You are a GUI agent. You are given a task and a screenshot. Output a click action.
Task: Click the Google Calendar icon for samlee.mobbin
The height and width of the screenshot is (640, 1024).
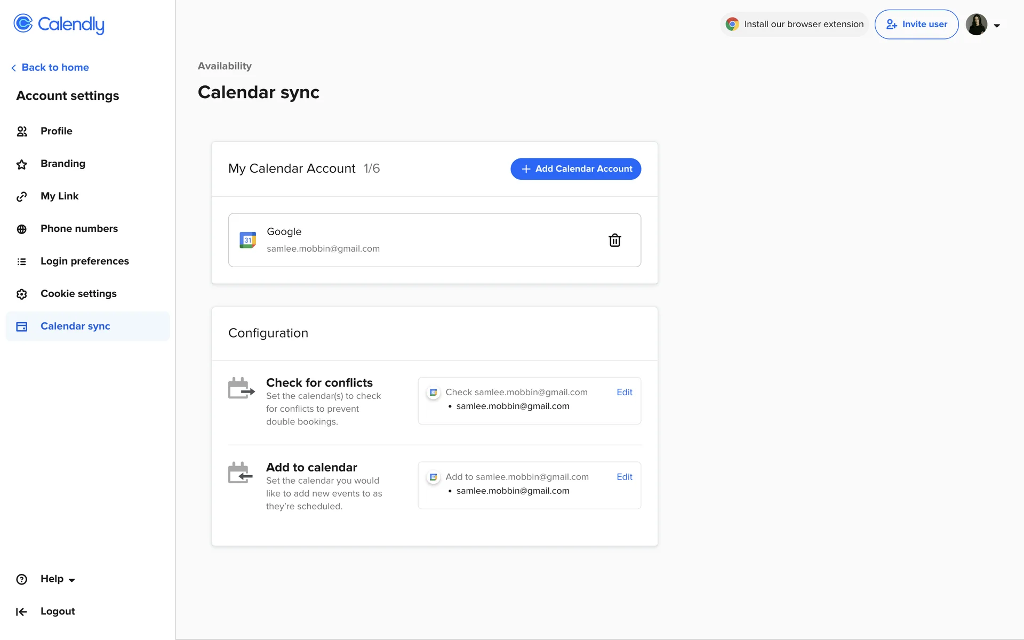tap(247, 240)
